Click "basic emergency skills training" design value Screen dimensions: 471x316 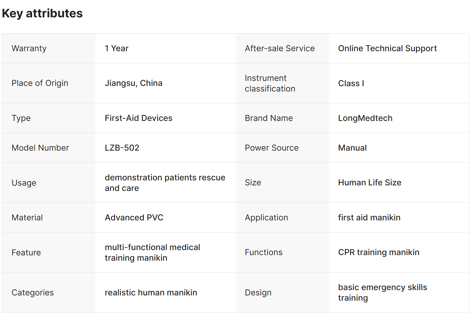pos(382,292)
